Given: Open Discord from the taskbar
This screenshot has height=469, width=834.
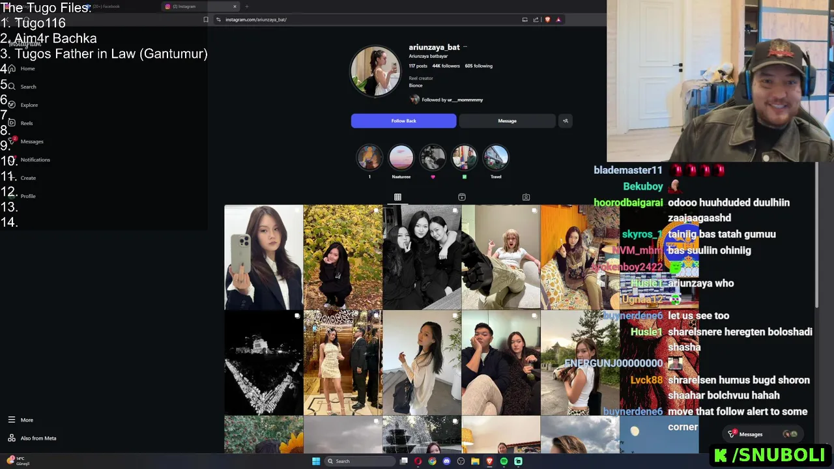Looking at the screenshot, I should point(446,461).
